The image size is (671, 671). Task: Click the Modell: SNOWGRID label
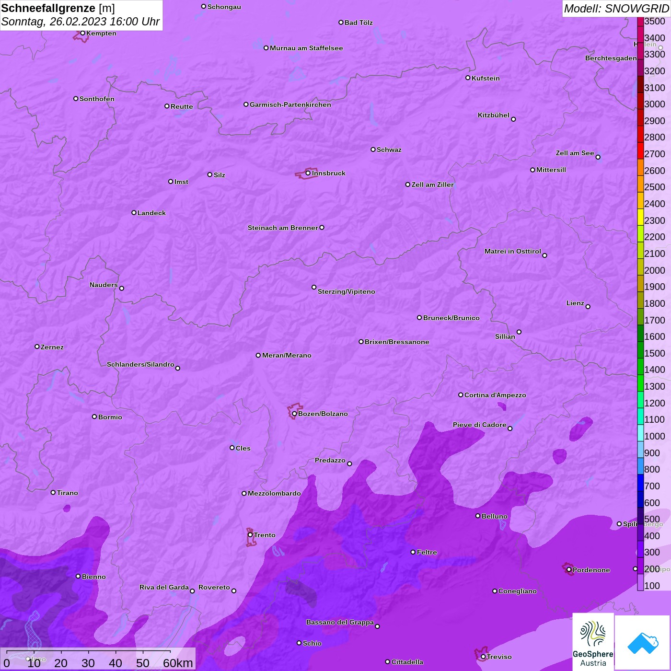616,9
